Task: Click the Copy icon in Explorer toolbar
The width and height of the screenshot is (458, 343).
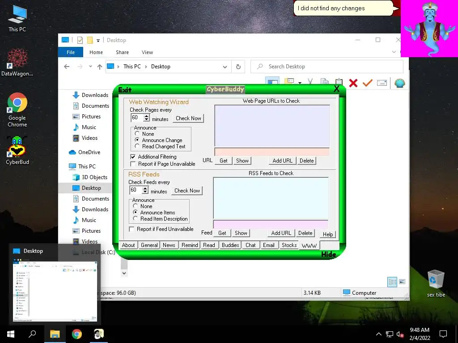Action: [x=324, y=82]
